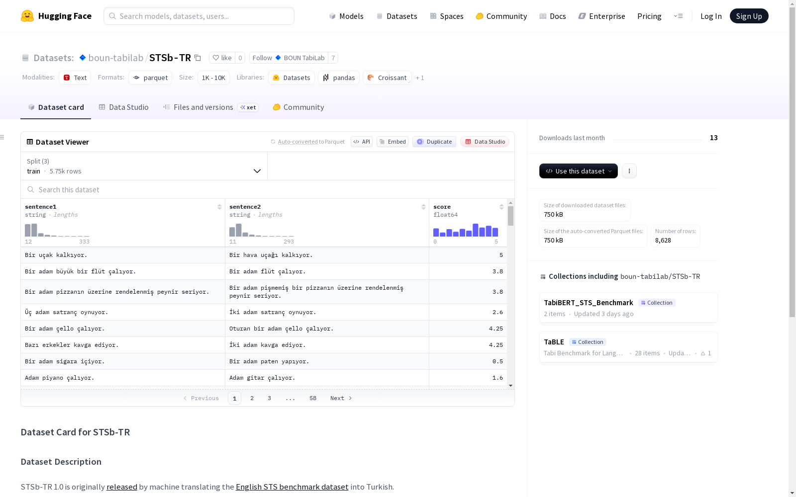Follow the 'released' hyperlink in description

pyautogui.click(x=122, y=487)
